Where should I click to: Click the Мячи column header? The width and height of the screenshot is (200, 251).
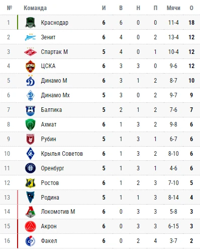pyautogui.click(x=173, y=8)
